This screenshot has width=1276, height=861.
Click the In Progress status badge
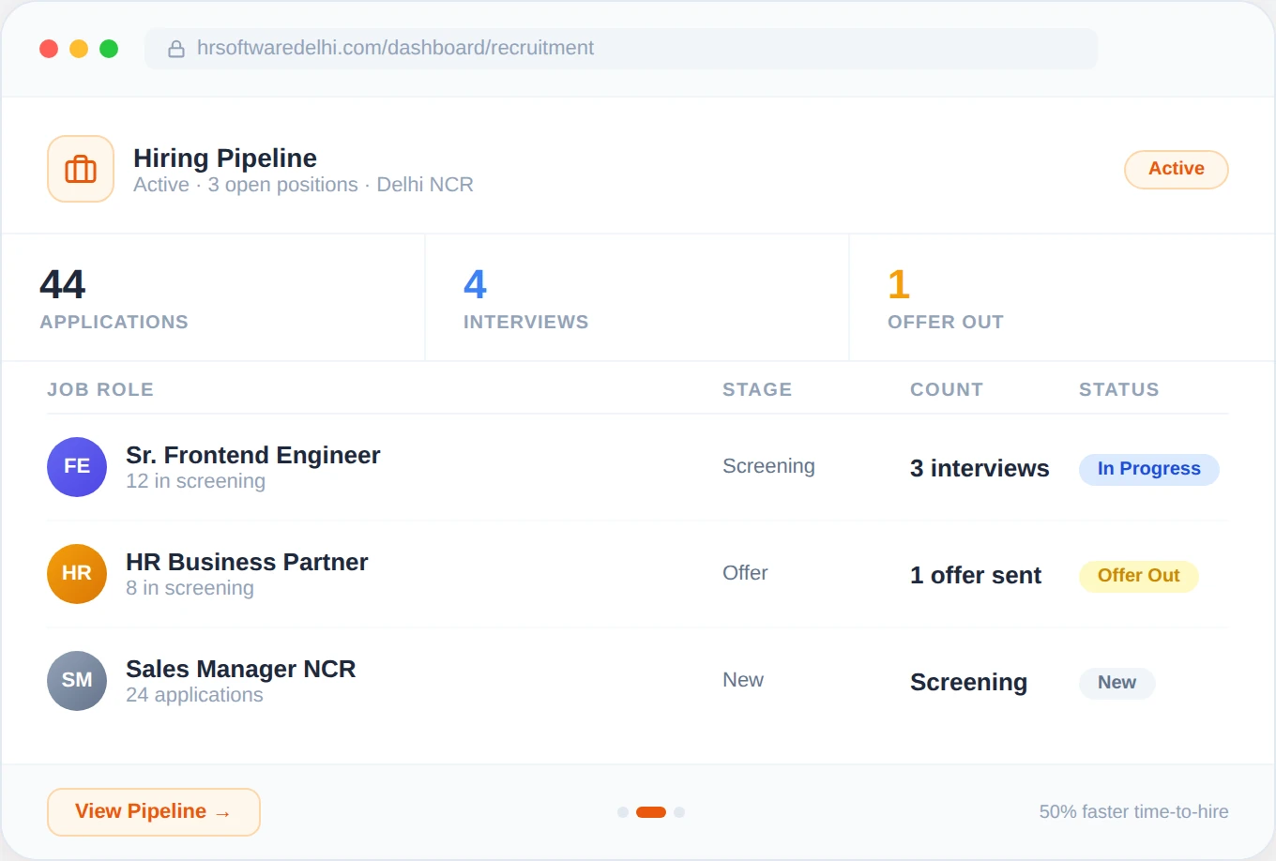pos(1148,469)
